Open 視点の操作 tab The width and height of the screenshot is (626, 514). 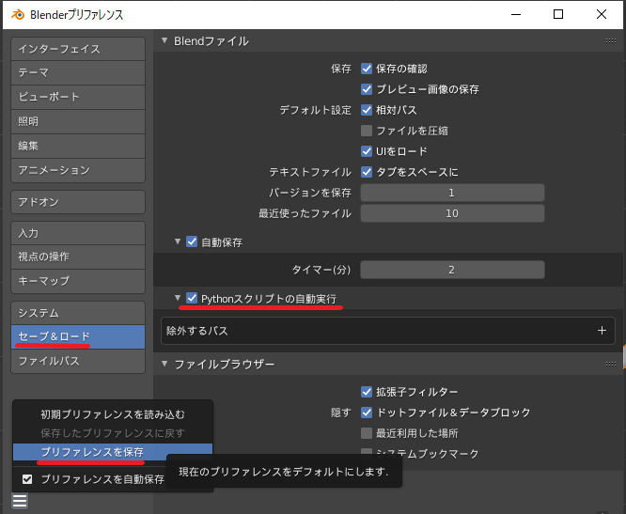pos(78,257)
